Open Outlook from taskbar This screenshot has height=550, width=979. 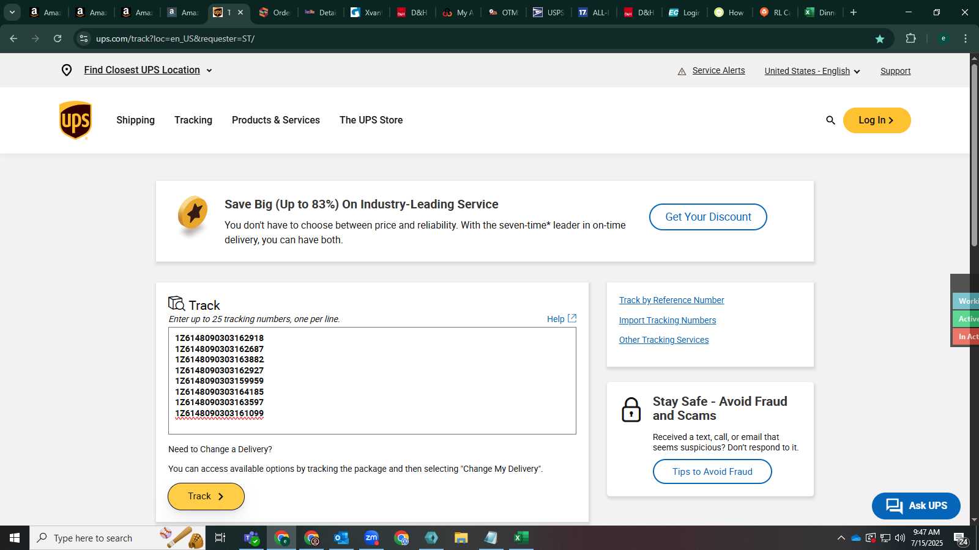pyautogui.click(x=341, y=538)
